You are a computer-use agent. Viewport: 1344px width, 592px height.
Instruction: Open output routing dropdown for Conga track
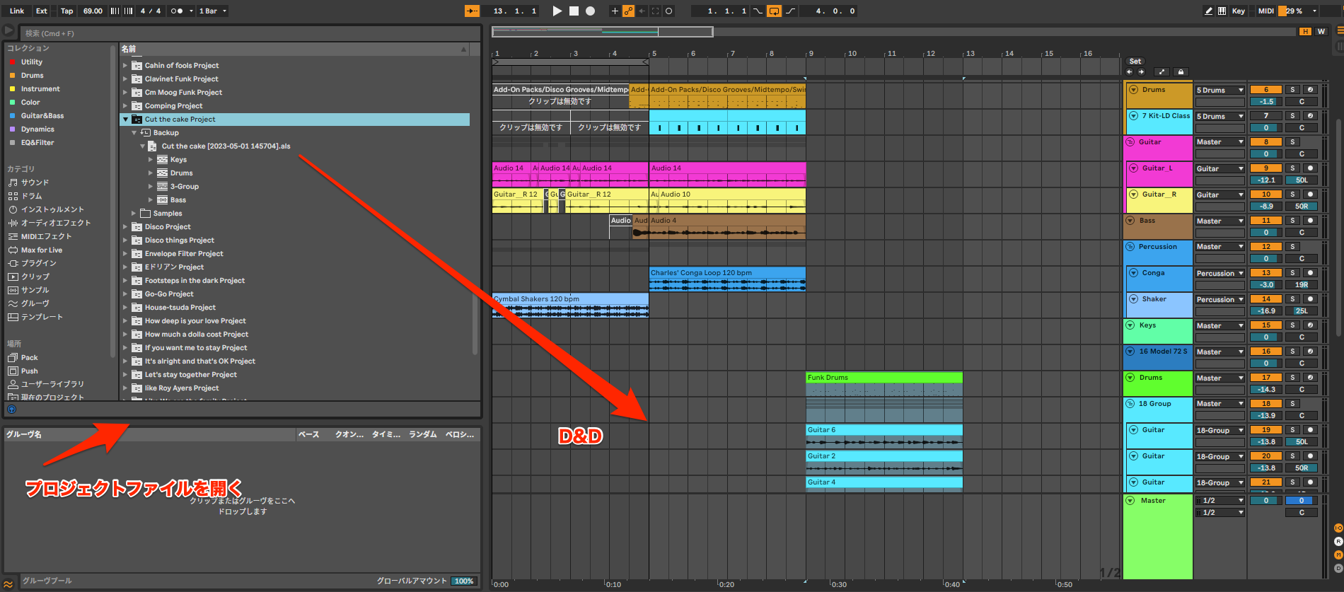[x=1220, y=274]
